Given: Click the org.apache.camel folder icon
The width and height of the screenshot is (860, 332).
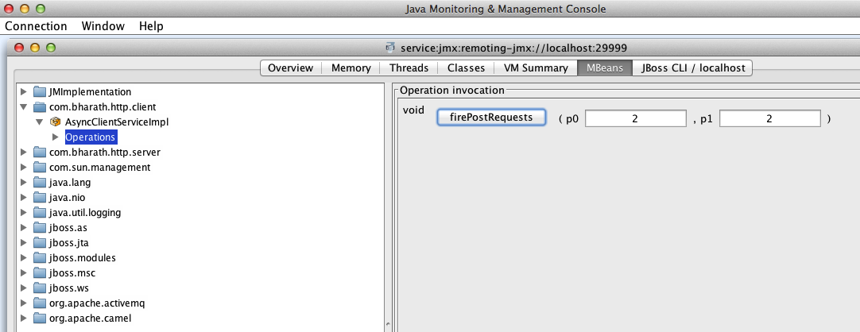Looking at the screenshot, I should pos(40,318).
